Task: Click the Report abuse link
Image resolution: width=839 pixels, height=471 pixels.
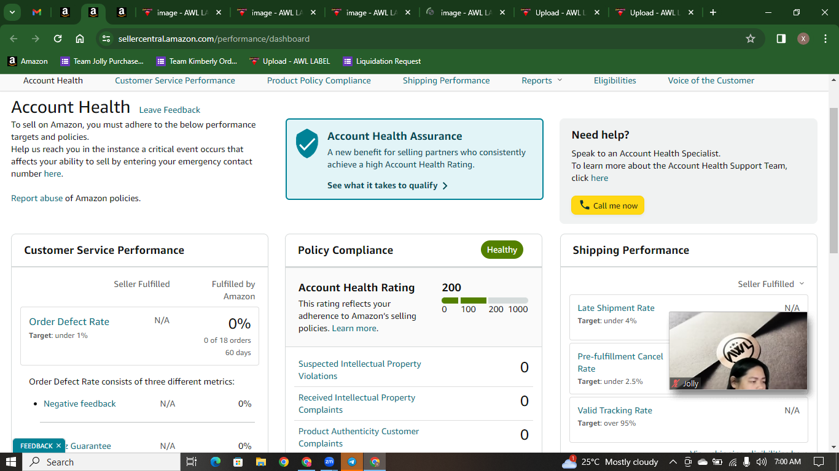Action: [x=37, y=198]
